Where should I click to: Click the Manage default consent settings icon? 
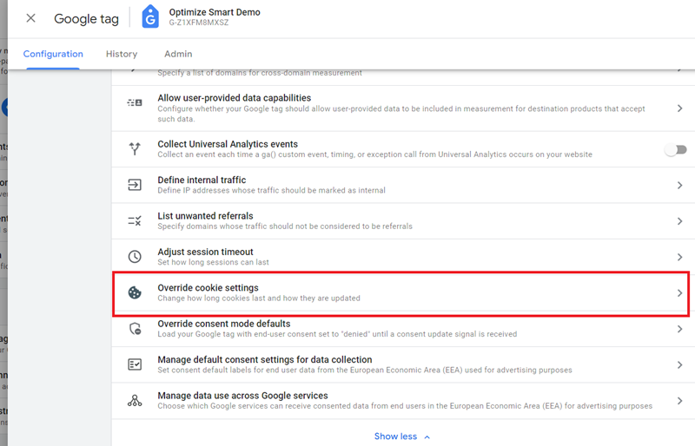135,364
